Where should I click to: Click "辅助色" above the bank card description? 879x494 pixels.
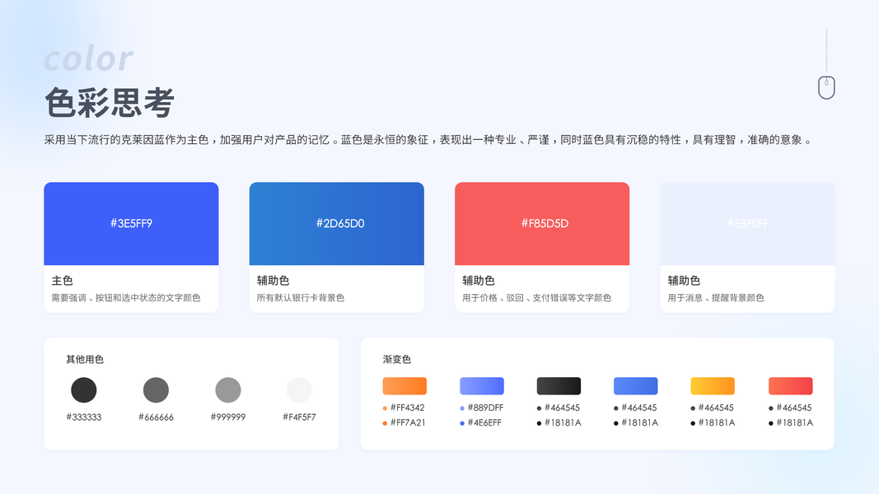coord(273,281)
